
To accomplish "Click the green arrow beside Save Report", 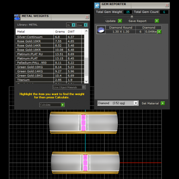I will click(157, 21).
